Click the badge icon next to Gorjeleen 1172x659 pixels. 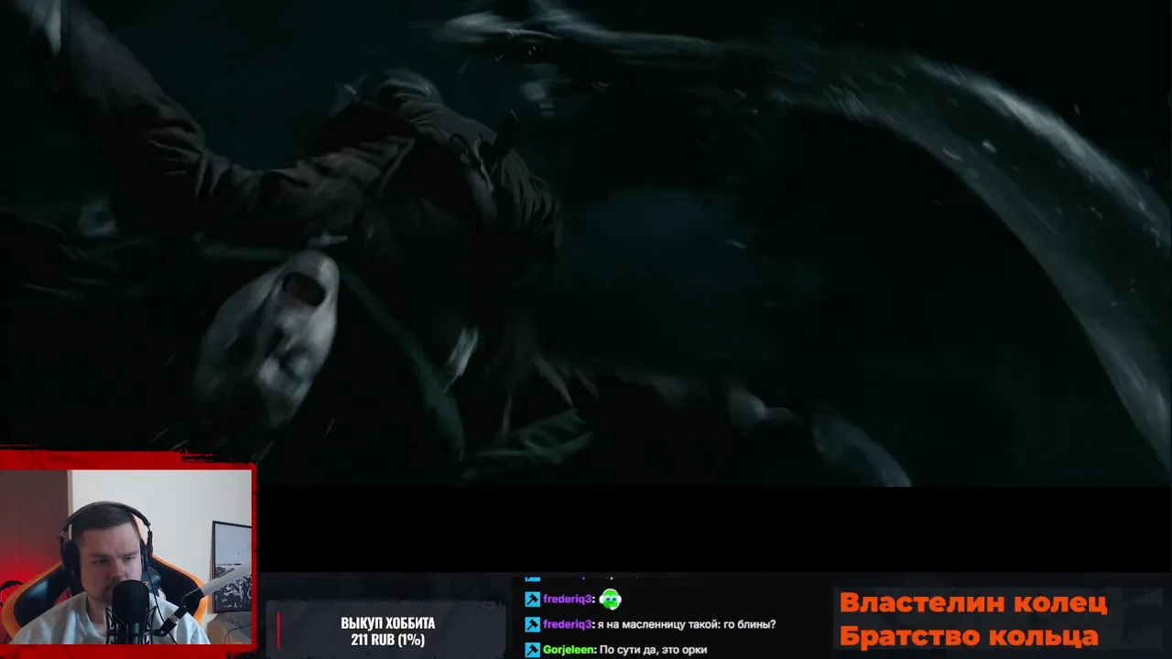click(x=532, y=650)
